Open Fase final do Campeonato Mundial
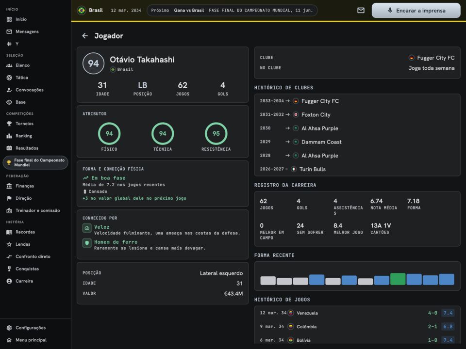This screenshot has width=466, height=349. coord(35,163)
